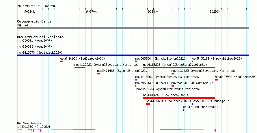Select the Cytogenetic Bands track title
The image size is (257, 133).
34,21
